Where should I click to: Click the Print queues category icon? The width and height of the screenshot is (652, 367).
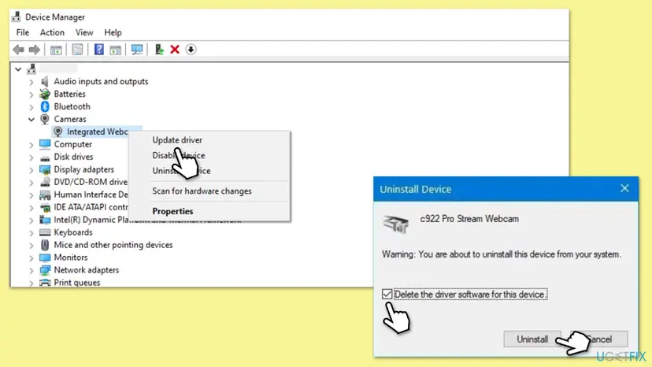pos(45,283)
